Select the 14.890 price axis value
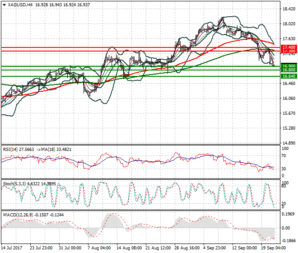 [x=289, y=143]
